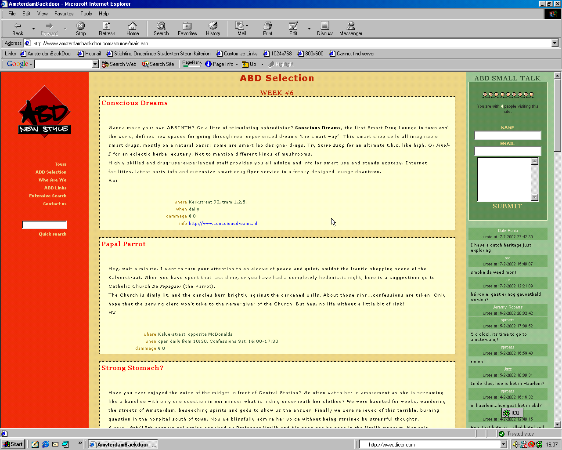Open the Favorites menu

tap(64, 14)
